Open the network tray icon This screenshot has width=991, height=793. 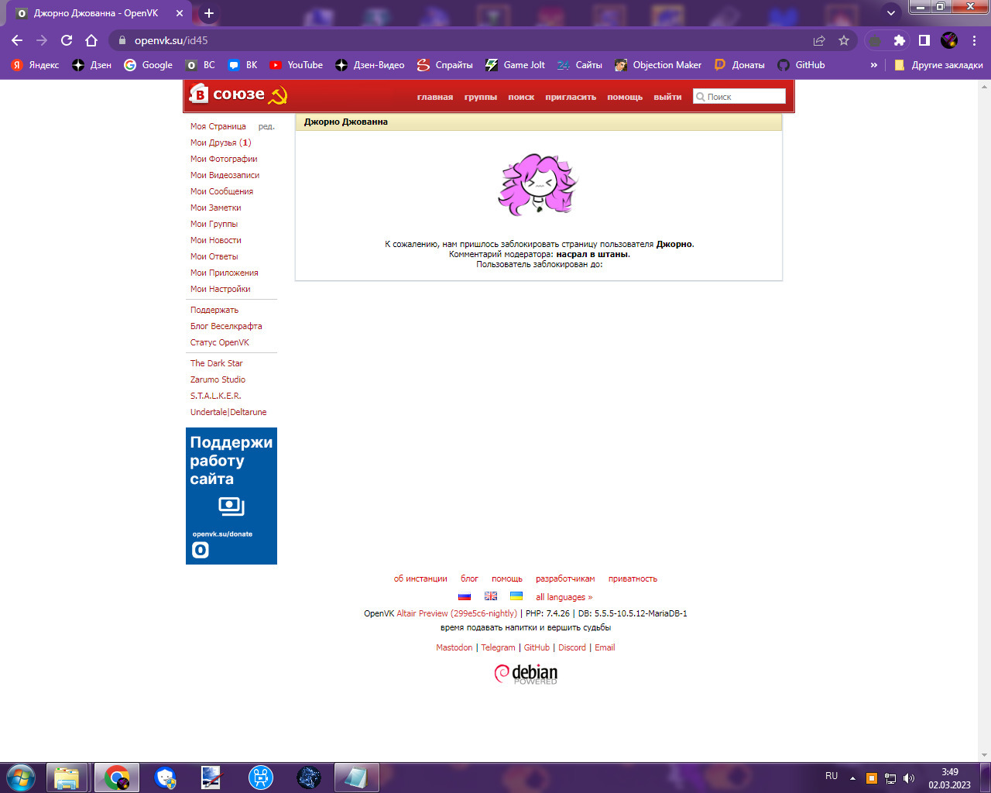pos(890,778)
